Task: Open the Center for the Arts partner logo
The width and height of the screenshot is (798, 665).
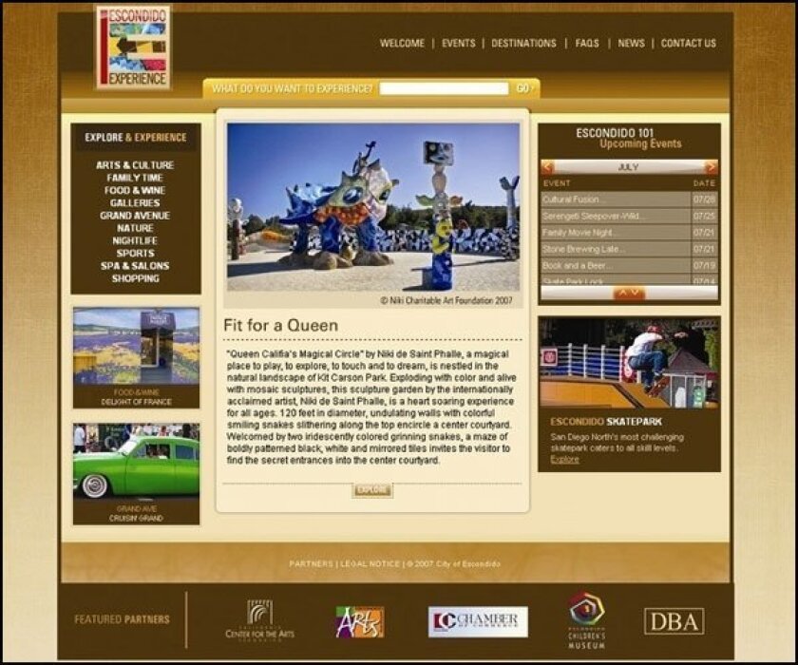Action: [259, 620]
